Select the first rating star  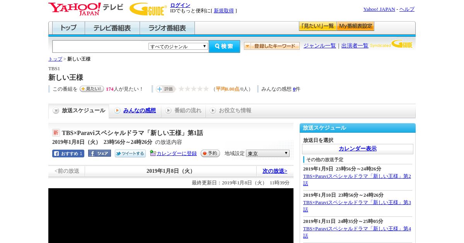(x=181, y=89)
